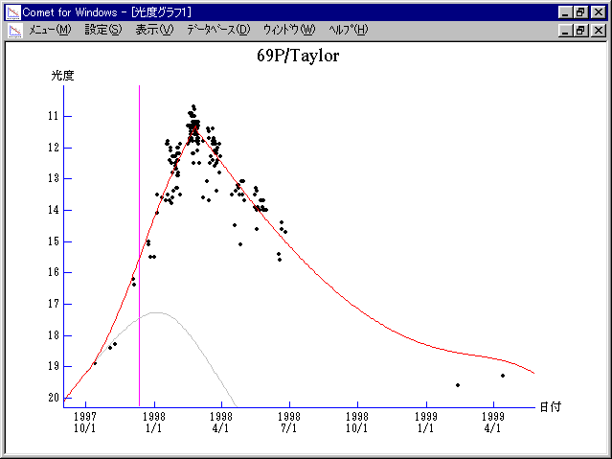This screenshot has width=612, height=459.
Task: Open the 設定(S) settings menu
Action: (x=103, y=30)
